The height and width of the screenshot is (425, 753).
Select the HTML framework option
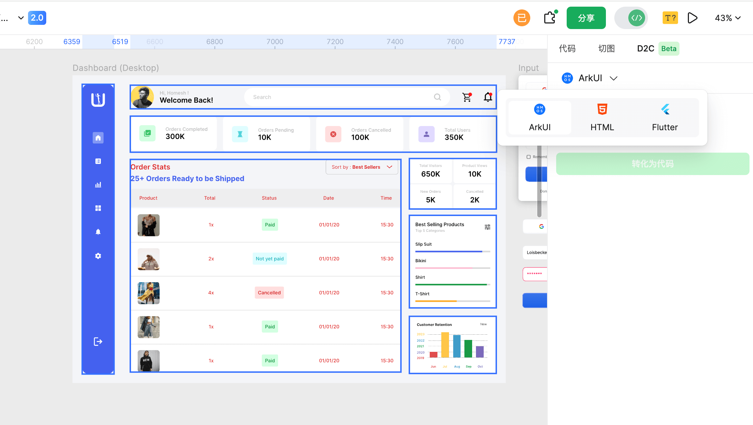tap(602, 118)
